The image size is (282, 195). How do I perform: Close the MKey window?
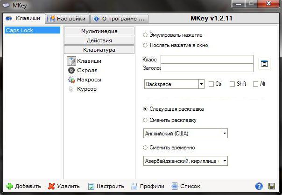point(268,4)
